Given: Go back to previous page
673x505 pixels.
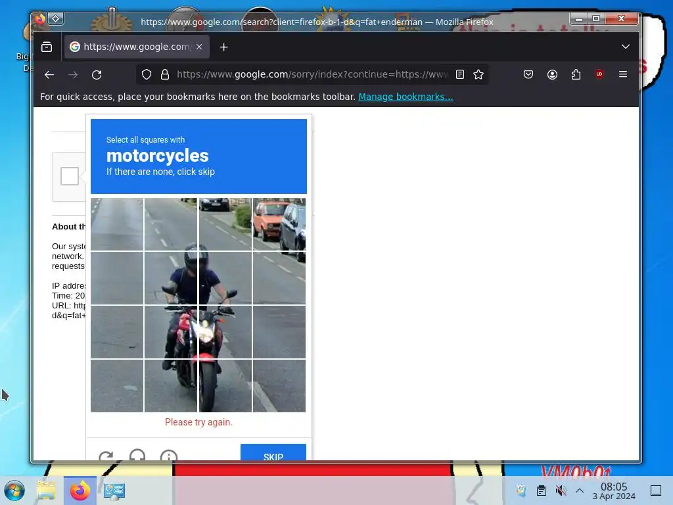Looking at the screenshot, I should tap(49, 75).
